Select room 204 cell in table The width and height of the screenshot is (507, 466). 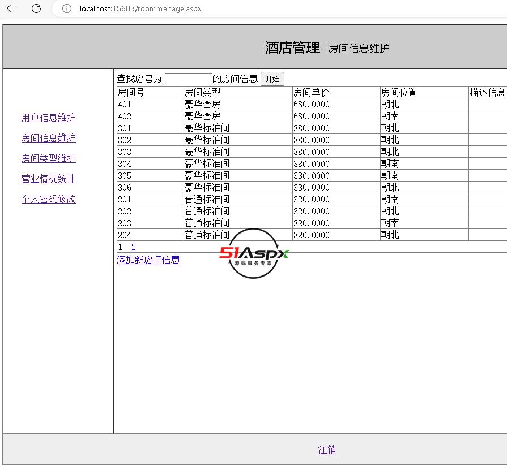(125, 235)
